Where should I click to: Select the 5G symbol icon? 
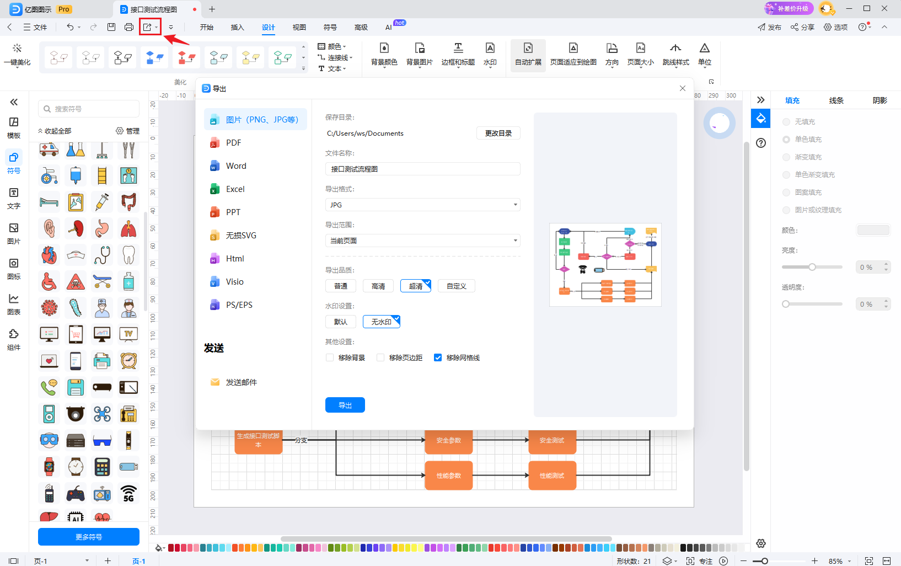click(x=128, y=493)
